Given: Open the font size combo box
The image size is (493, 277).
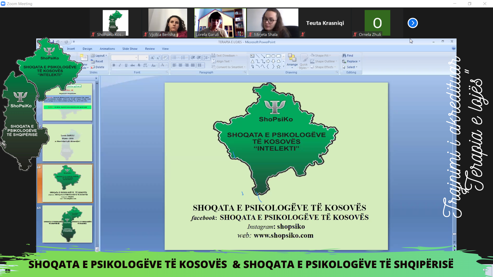Looking at the screenshot, I should point(143,58).
